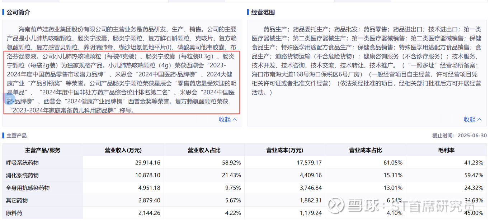Click cost value 17,579.17
This screenshot has width=490, height=221.
tap(310, 163)
